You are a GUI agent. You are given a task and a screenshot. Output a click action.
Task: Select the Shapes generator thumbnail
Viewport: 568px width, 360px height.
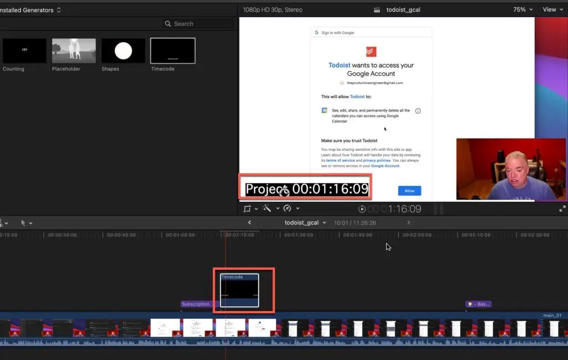(x=123, y=50)
